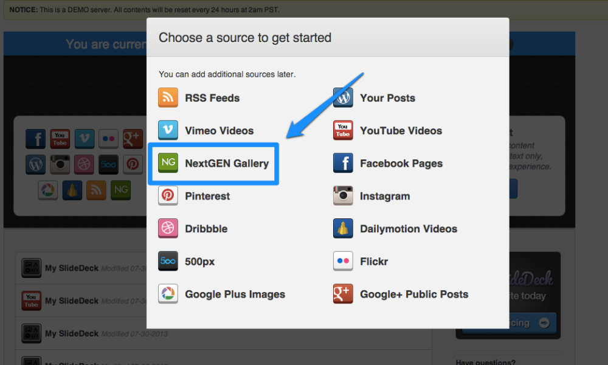608x365 pixels.
Task: Click the Facebook Pages icon in dialog
Action: click(x=343, y=162)
